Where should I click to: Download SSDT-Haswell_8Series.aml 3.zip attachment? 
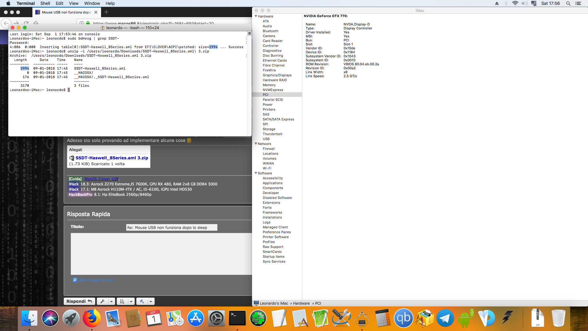[112, 158]
